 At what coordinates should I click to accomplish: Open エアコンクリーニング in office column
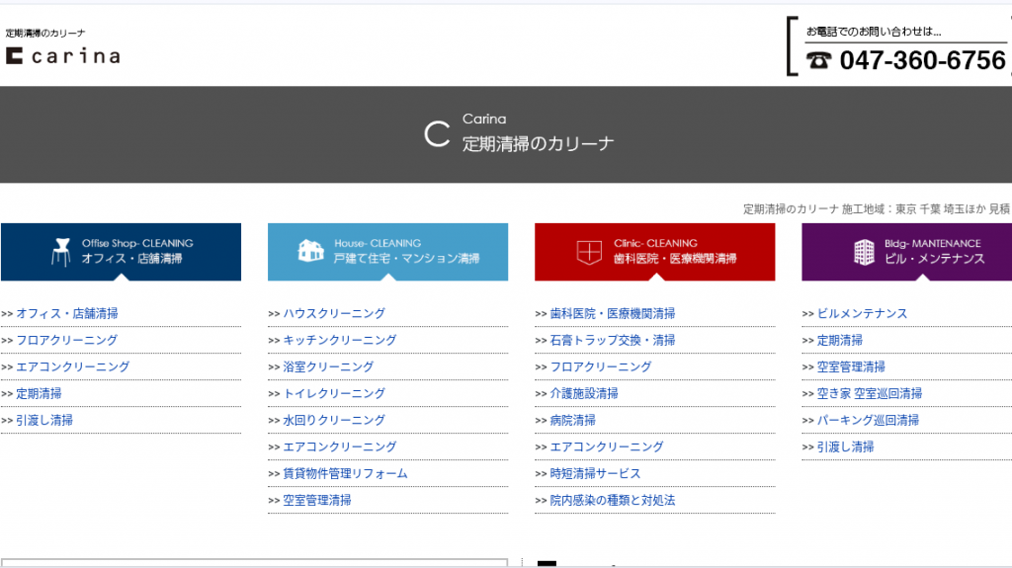[x=73, y=366]
